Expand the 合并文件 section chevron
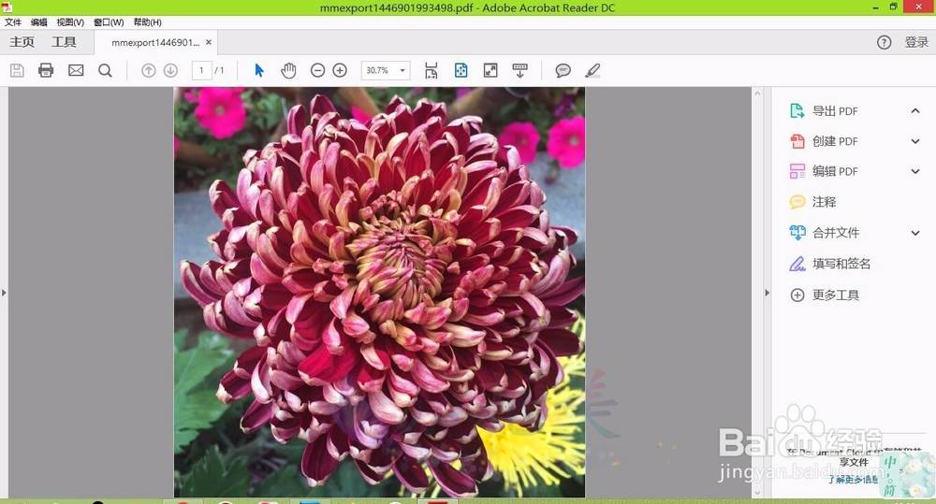The width and height of the screenshot is (936, 504). [x=915, y=233]
